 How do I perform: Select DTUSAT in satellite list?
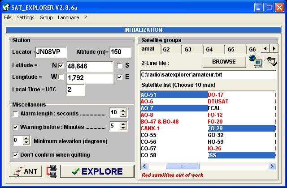coord(242,102)
